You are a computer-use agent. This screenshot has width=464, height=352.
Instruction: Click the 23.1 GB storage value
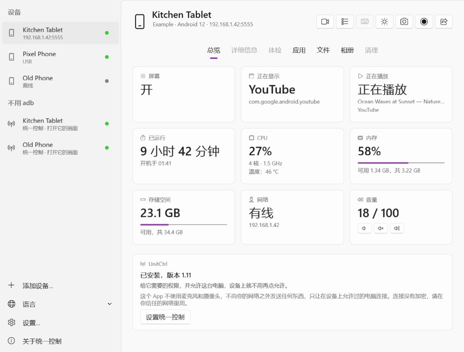coord(160,213)
